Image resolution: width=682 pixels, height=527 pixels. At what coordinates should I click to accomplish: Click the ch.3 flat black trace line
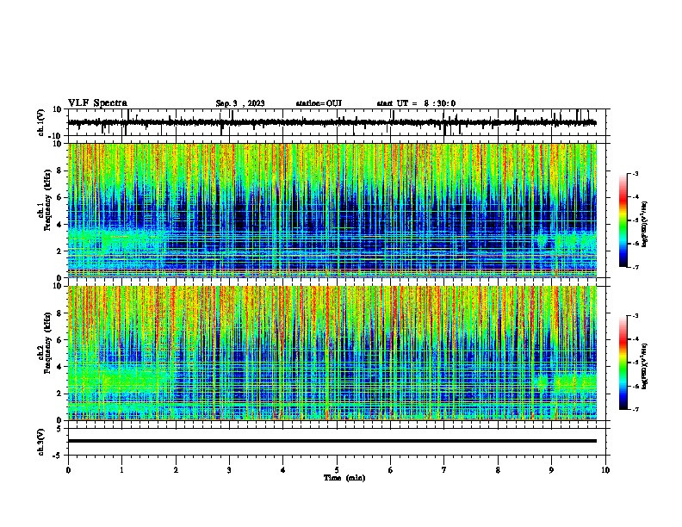click(332, 441)
